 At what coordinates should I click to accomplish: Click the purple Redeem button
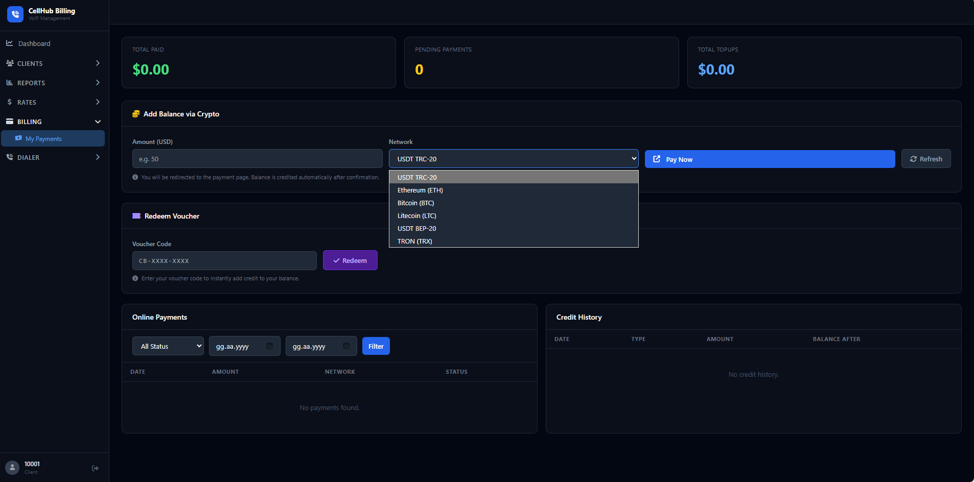[350, 260]
